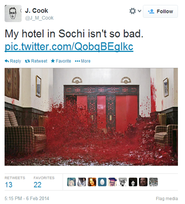Follow the @J_M_Cook account

[x=160, y=11]
